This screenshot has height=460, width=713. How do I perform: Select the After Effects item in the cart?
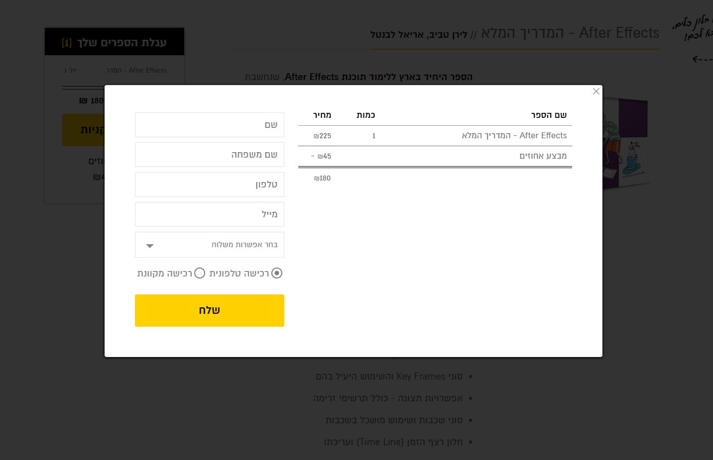133,70
